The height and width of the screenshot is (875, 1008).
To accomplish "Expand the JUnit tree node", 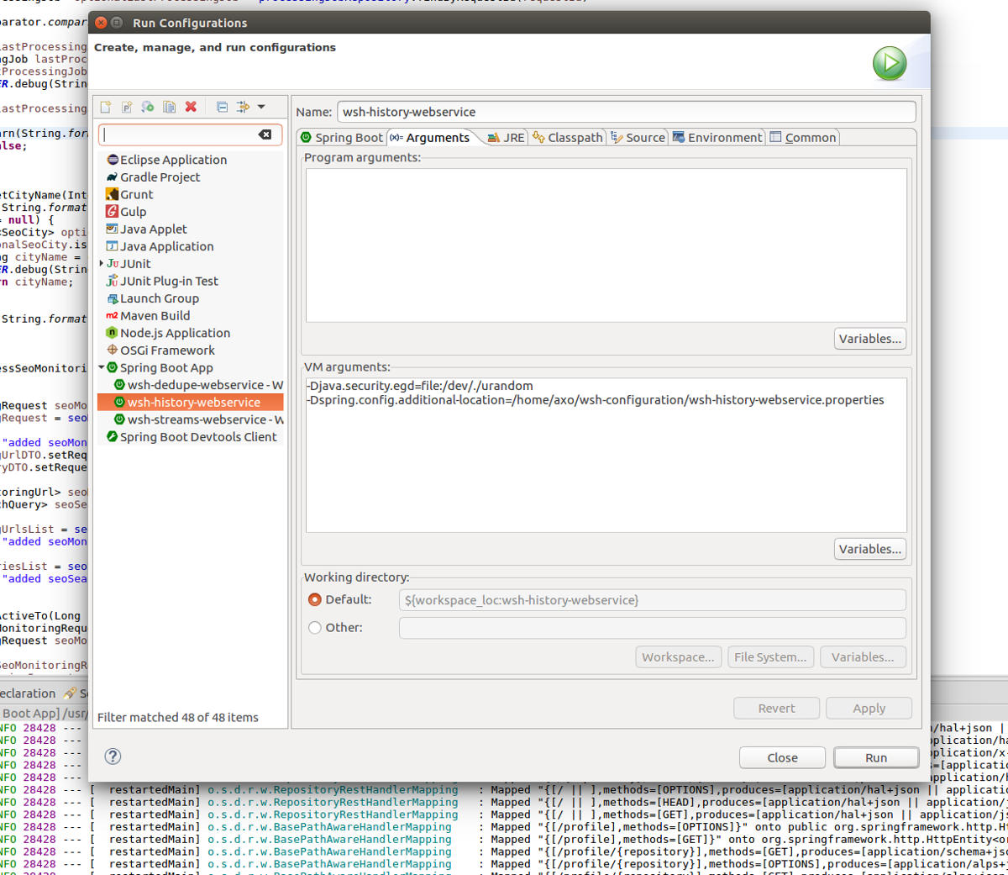I will [102, 264].
